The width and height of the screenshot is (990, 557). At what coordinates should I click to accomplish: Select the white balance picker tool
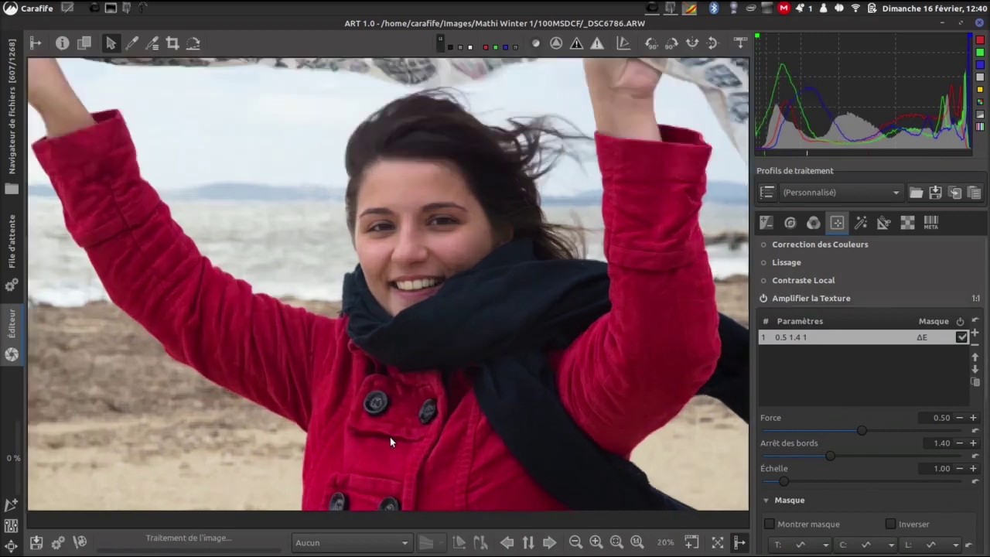[x=131, y=43]
